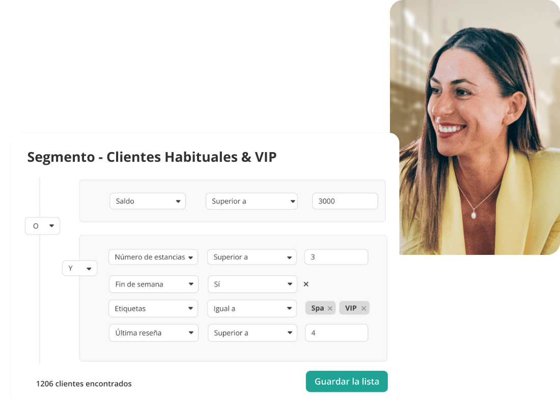
Task: Open the Etiquetas field dropdown
Action: pyautogui.click(x=153, y=308)
